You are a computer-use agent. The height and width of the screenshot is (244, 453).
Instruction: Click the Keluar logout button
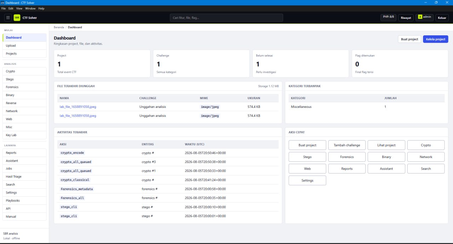tap(442, 18)
